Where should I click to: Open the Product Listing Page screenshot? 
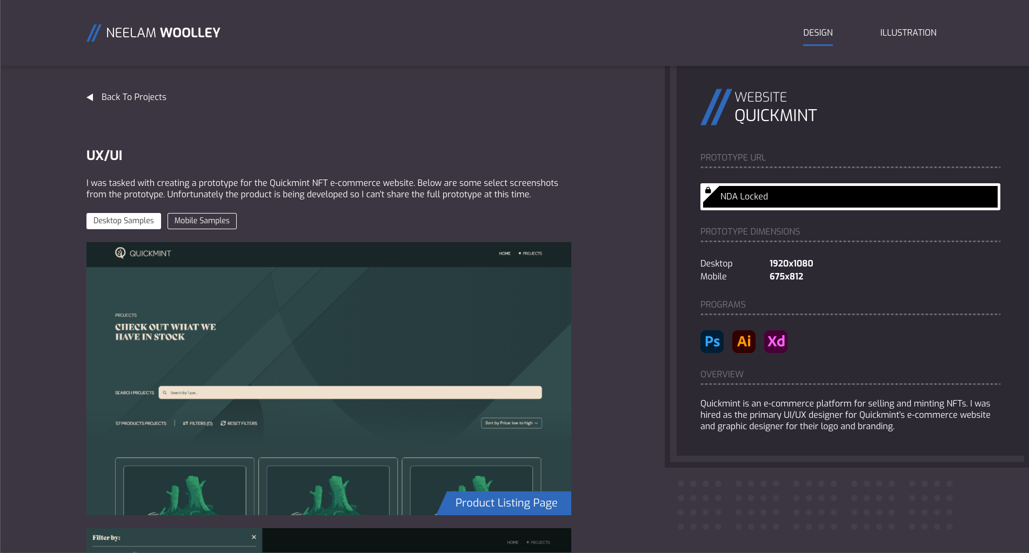(329, 378)
